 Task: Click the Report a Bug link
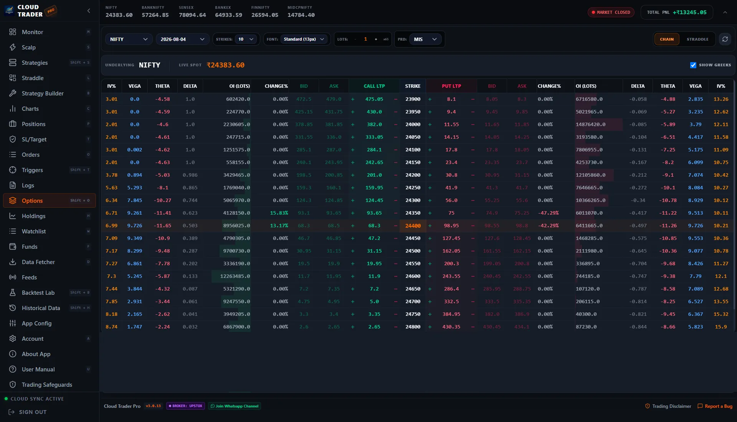click(x=715, y=406)
